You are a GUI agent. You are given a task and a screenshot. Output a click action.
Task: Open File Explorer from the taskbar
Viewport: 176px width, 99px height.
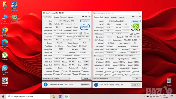[54, 97]
